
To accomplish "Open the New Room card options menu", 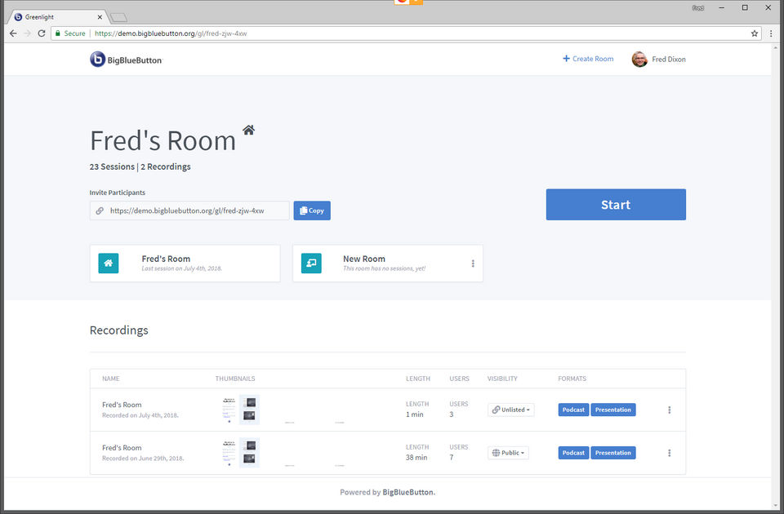I will pyautogui.click(x=473, y=264).
